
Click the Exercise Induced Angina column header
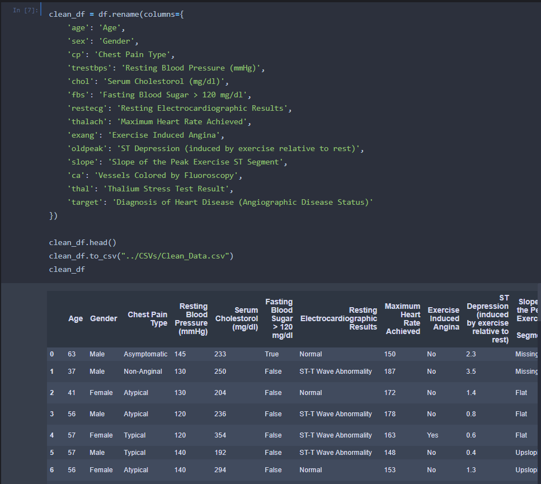pos(443,319)
